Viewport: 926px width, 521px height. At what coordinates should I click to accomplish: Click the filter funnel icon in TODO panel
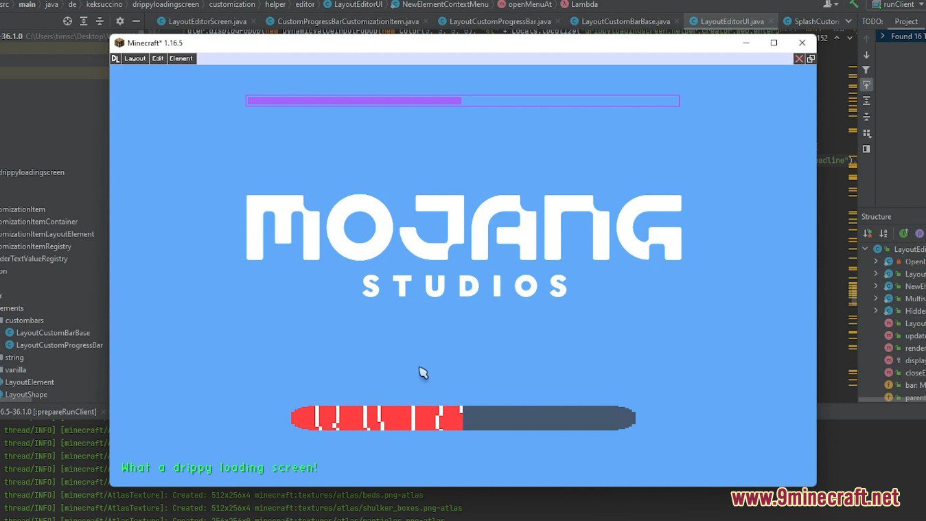click(866, 70)
